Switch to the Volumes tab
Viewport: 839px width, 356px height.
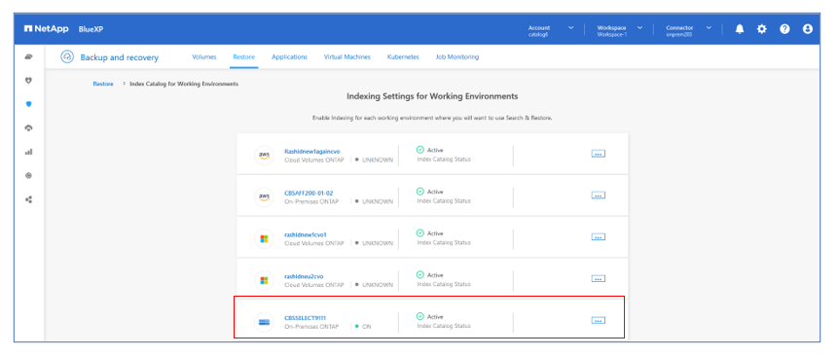(x=203, y=57)
